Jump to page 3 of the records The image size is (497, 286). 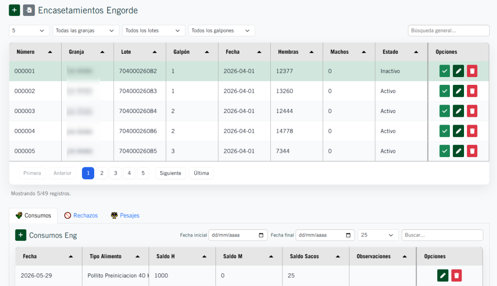[116, 173]
